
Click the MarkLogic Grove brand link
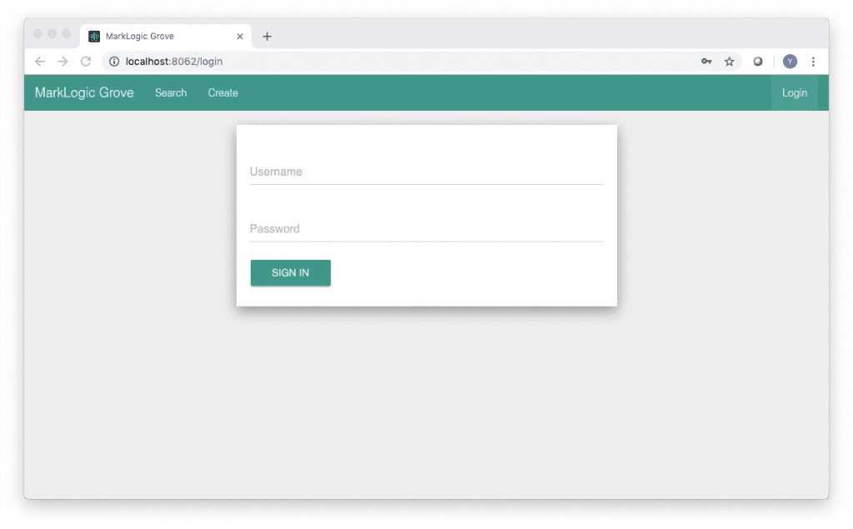(x=84, y=92)
